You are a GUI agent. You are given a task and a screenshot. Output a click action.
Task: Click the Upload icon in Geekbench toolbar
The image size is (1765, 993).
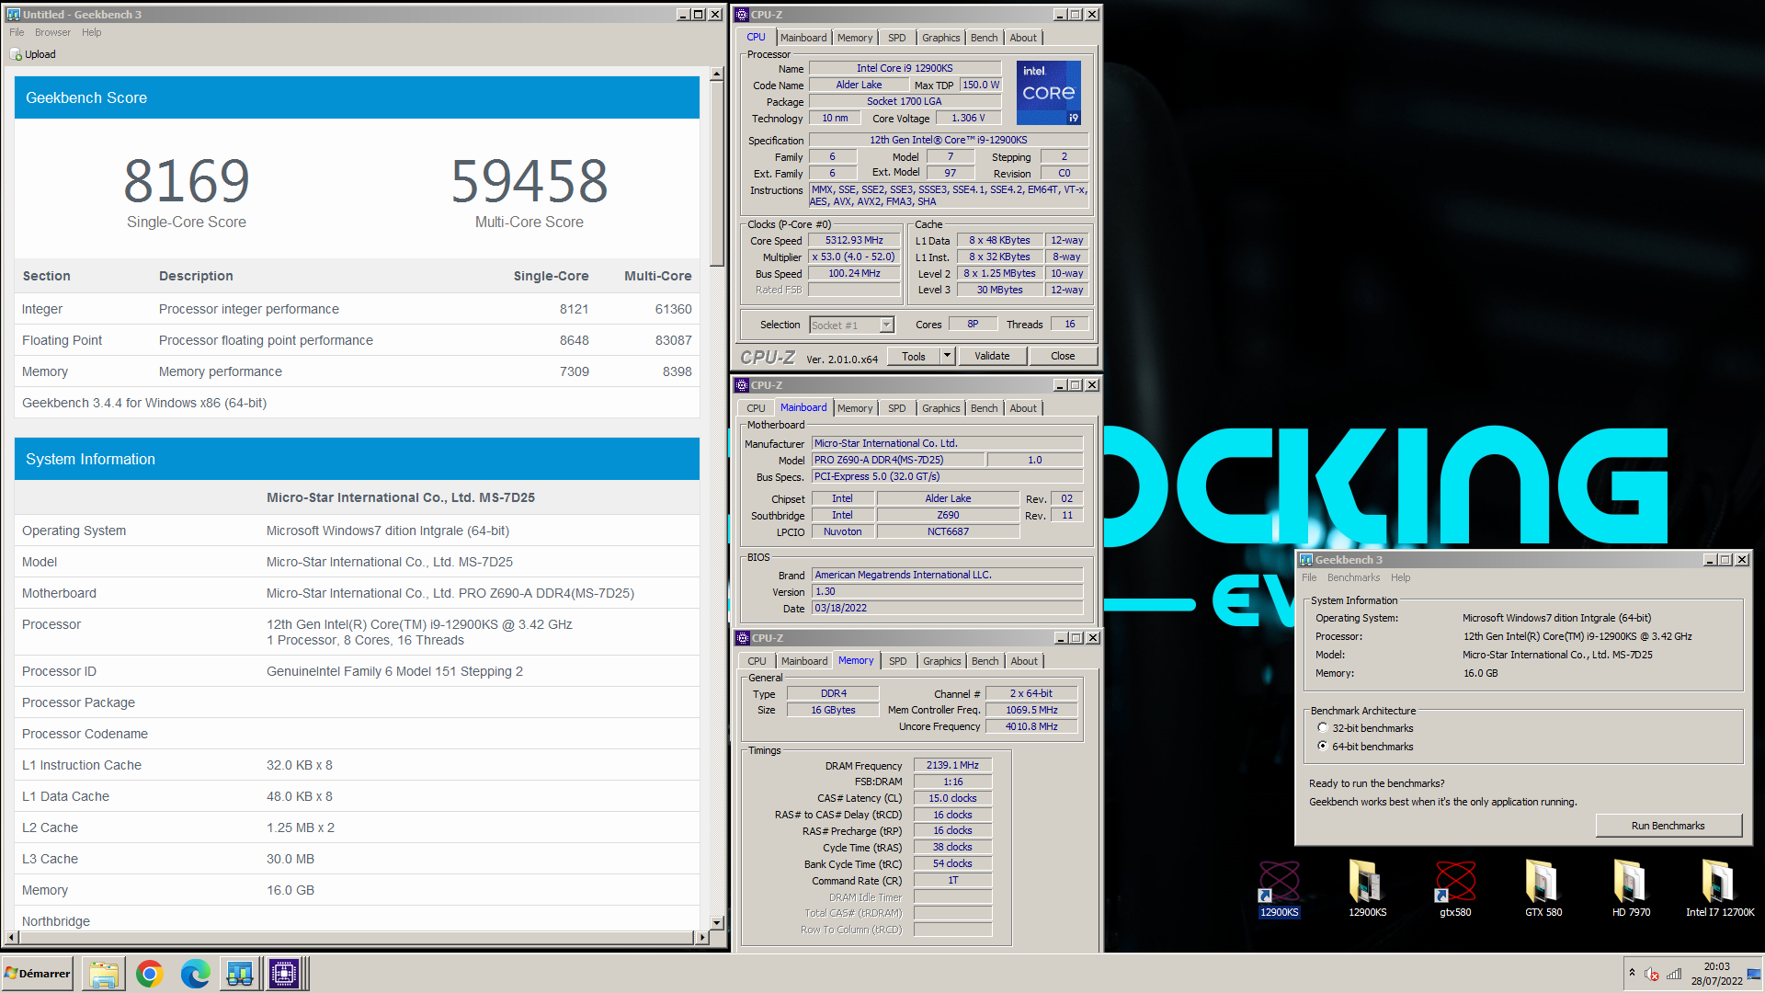point(16,54)
